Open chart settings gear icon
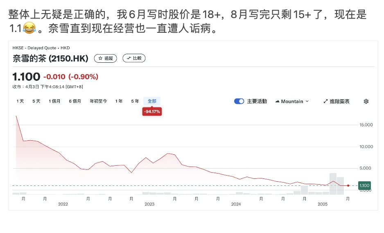 [x=366, y=101]
